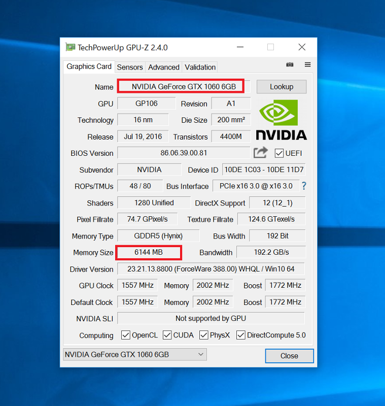Click the BIOS export share icon

point(260,153)
